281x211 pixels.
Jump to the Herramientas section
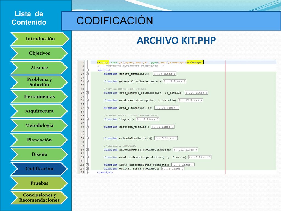tap(39, 96)
